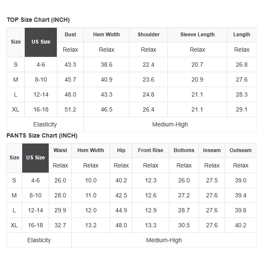Click Medium-High elasticity cell in TOP chart

point(170,124)
